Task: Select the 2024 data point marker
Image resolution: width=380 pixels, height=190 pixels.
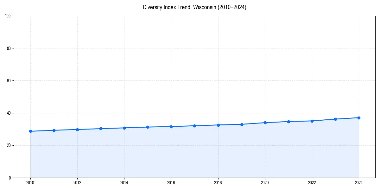Action: click(359, 118)
